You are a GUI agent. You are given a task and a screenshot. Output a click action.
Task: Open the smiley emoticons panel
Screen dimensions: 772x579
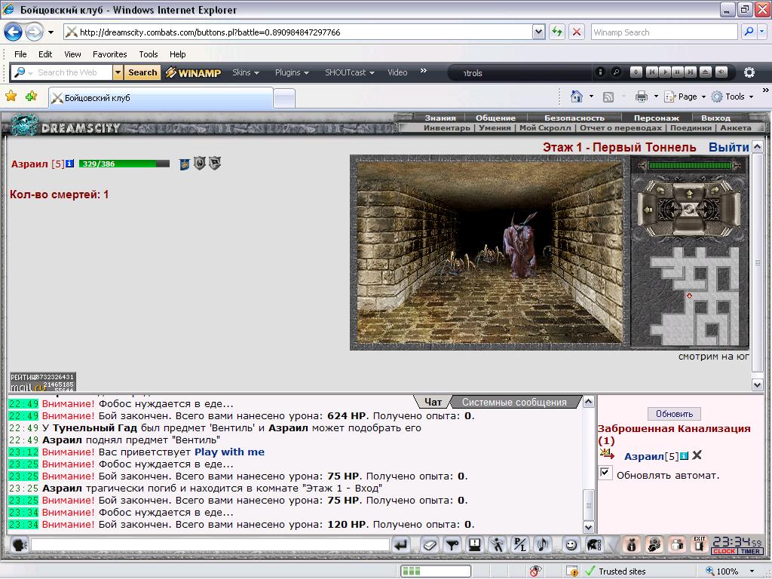571,545
